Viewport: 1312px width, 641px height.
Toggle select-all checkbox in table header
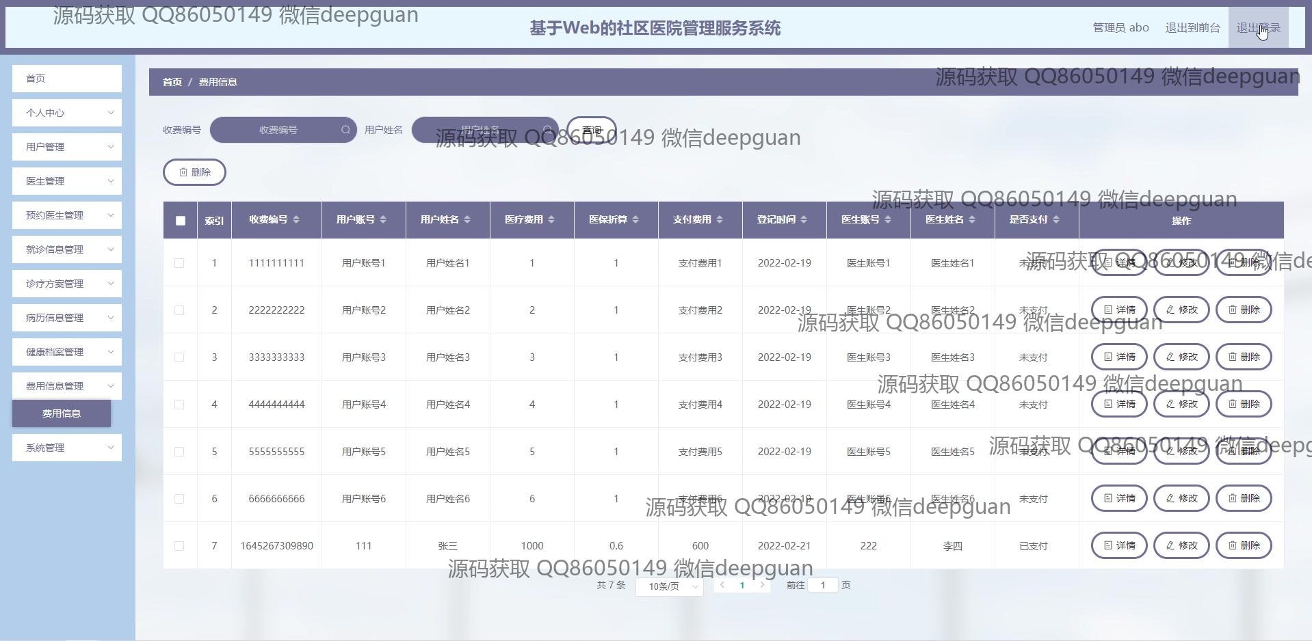[x=181, y=221]
